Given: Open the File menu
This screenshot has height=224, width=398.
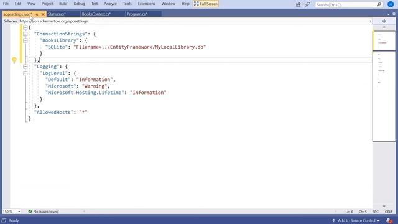Looking at the screenshot, I should click(6, 4).
